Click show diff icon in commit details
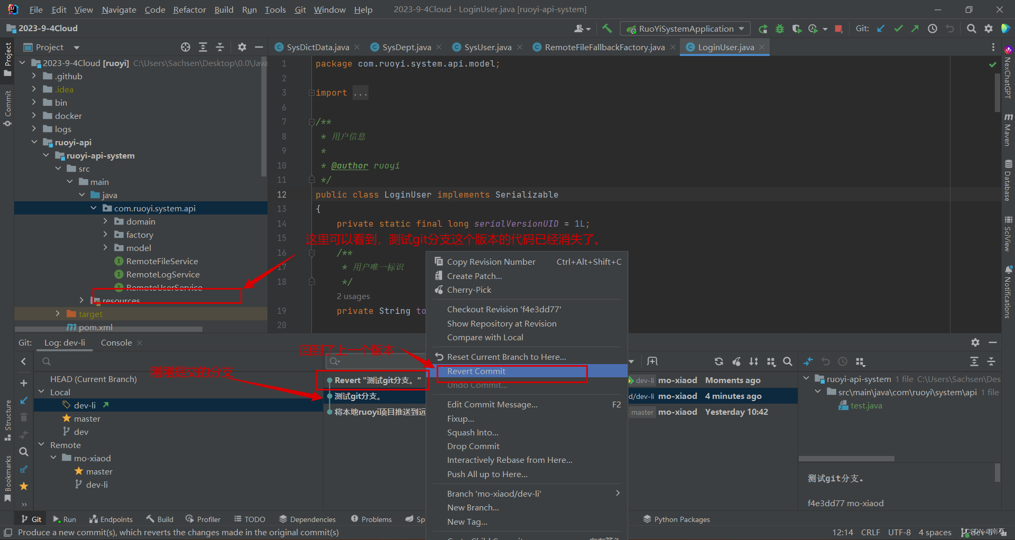Viewport: 1015px width, 540px height. click(x=808, y=361)
